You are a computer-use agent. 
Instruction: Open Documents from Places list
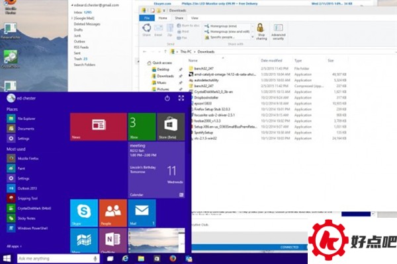point(21,129)
